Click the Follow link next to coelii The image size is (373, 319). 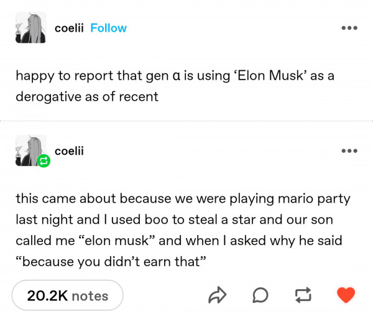tap(108, 28)
